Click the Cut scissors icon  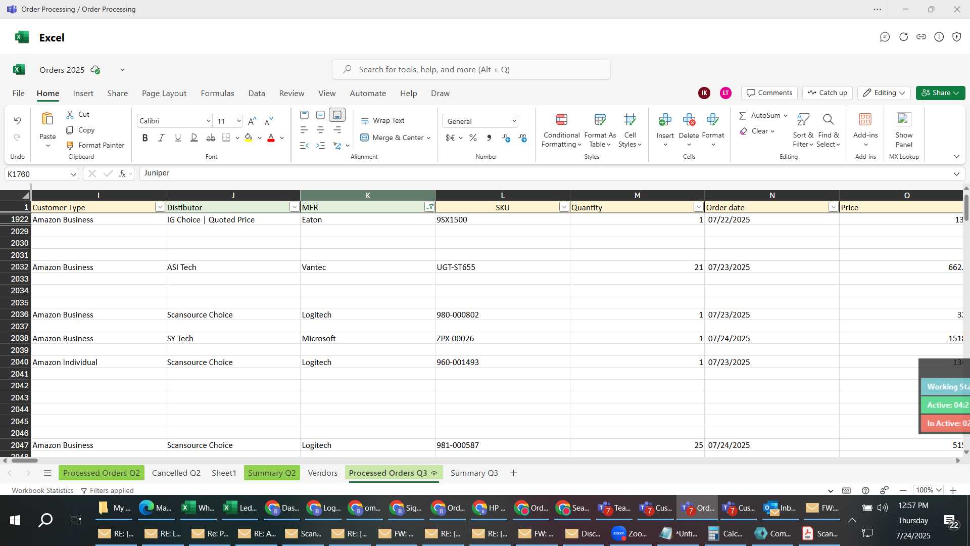(70, 115)
